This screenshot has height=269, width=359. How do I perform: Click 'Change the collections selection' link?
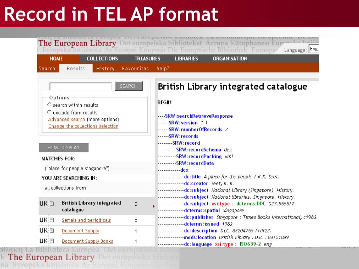83,126
